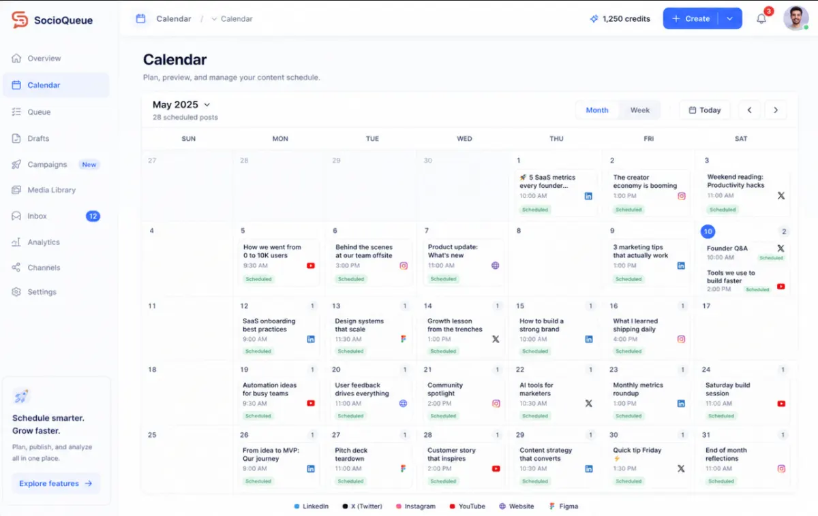Click YouTube icon on 'Saturday build session' post
Viewport: 818px width, 516px height.
coord(781,403)
